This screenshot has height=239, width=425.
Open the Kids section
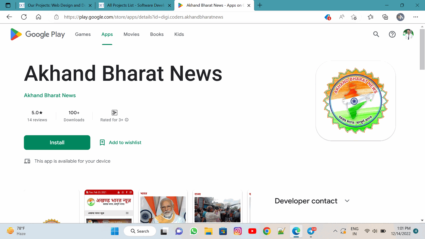tap(179, 34)
